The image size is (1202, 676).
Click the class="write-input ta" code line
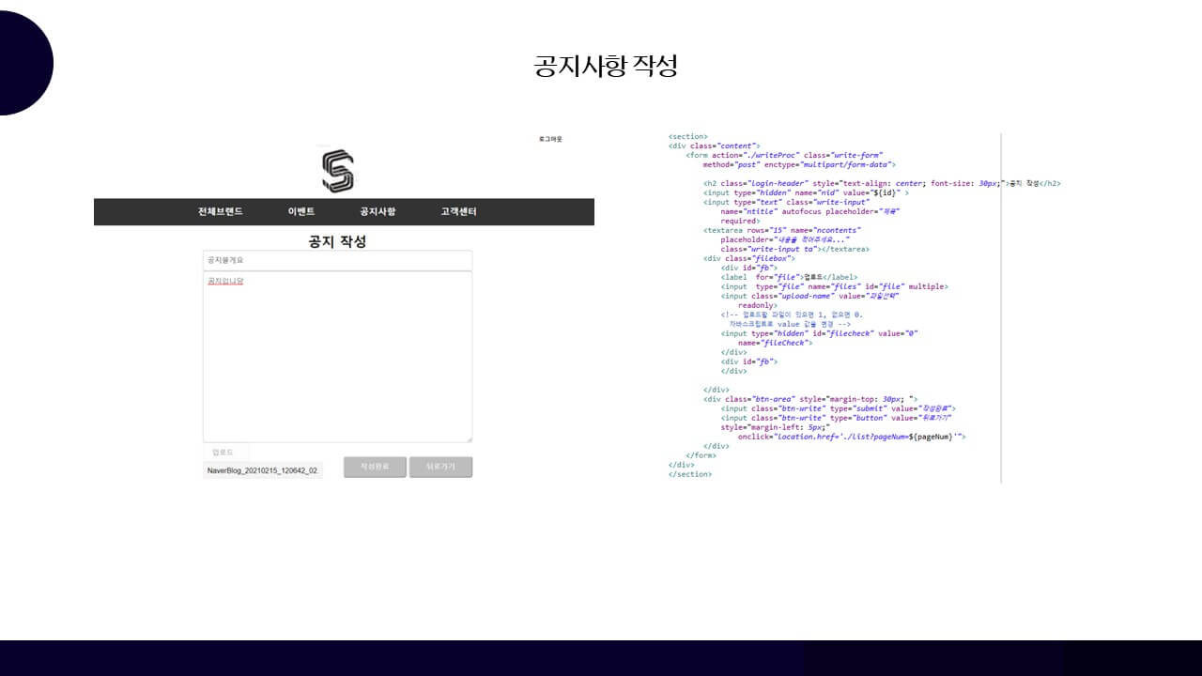(x=794, y=249)
